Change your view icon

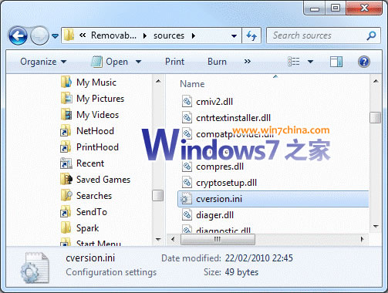293,62
